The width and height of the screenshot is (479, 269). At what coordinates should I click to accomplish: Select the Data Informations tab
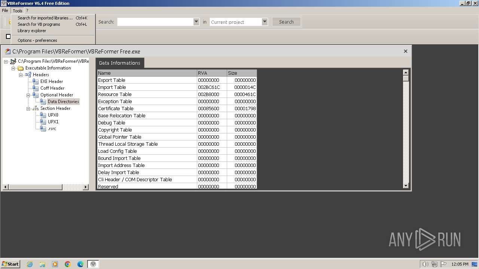tap(120, 63)
